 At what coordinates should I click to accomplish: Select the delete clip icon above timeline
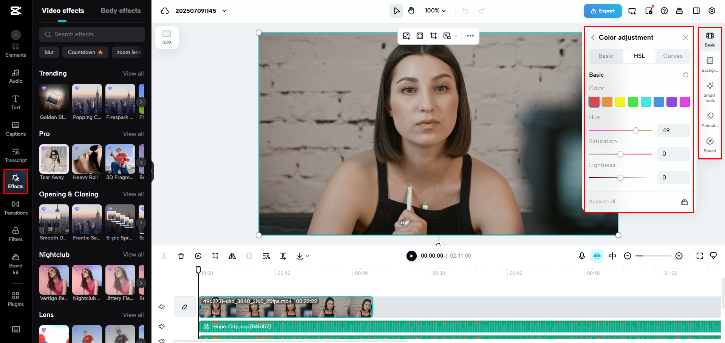pos(181,256)
